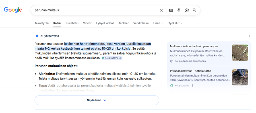This screenshot has width=256, height=113.
Task: Open the Videot tab
Action: coord(87,23)
